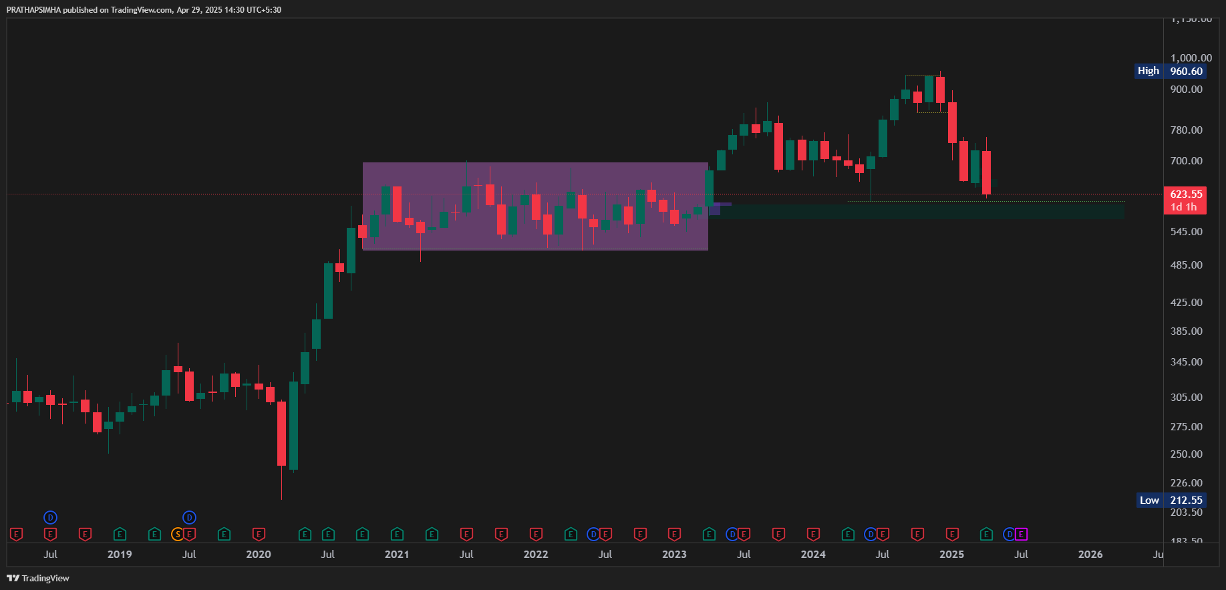Click the 485.00 price axis label
1226x590 pixels.
click(x=1186, y=265)
